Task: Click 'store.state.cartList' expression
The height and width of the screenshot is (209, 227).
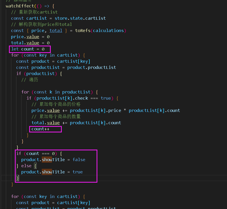Action: 80,18
